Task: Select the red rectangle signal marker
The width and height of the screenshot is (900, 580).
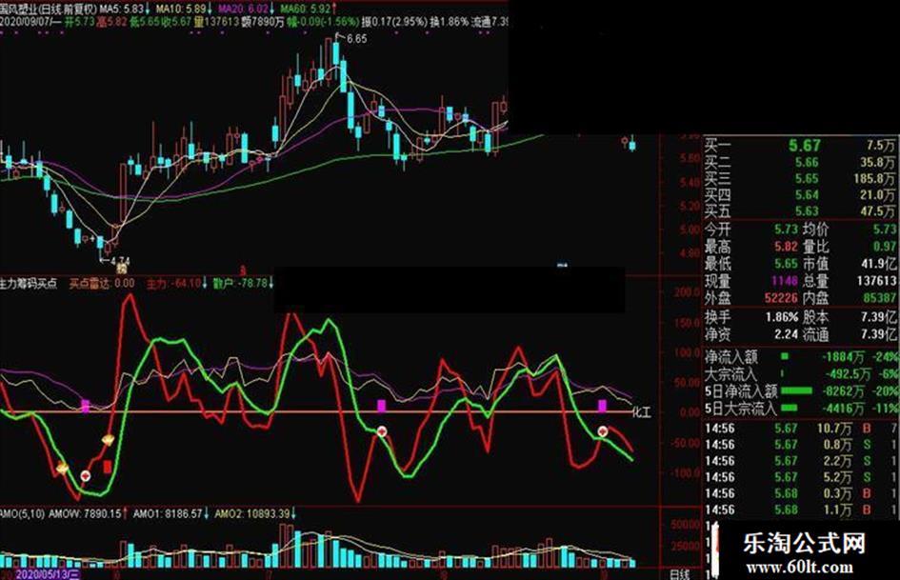Action: (107, 467)
